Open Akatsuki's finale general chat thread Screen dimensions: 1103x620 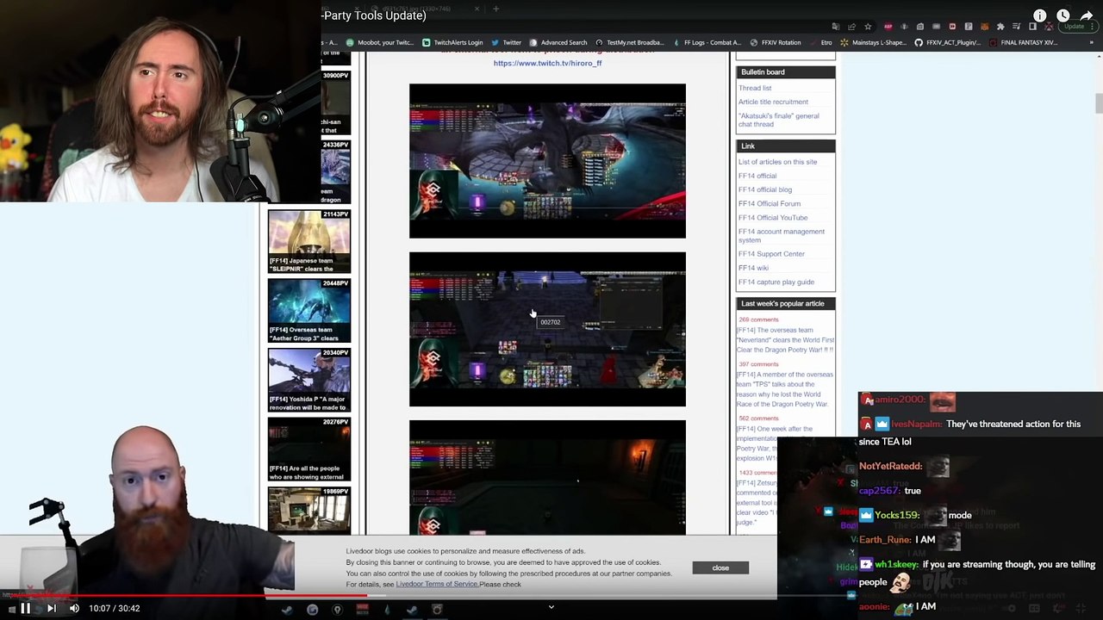778,120
